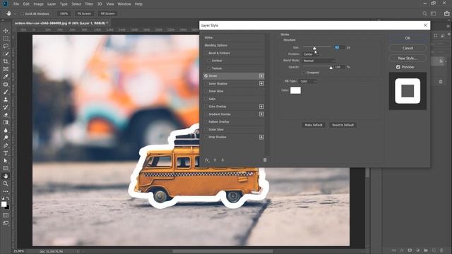Open the Fill Type dropdown
Screen dimensions: 452x254
point(308,82)
